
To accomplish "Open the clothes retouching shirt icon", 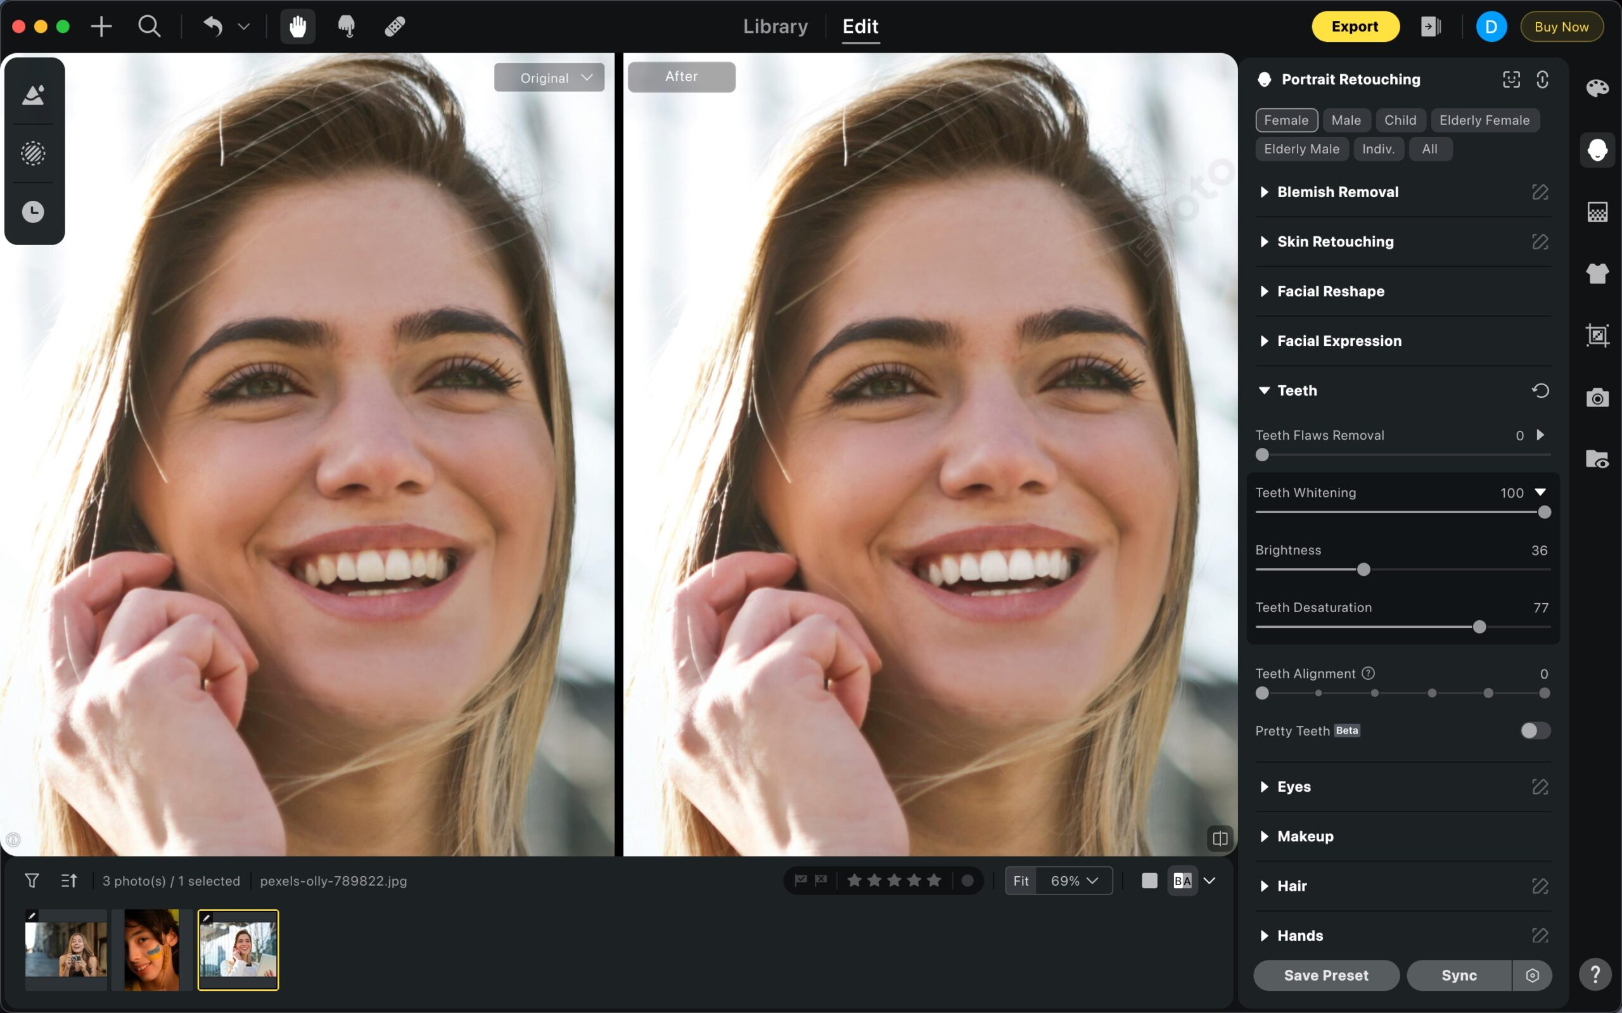I will (x=1597, y=273).
